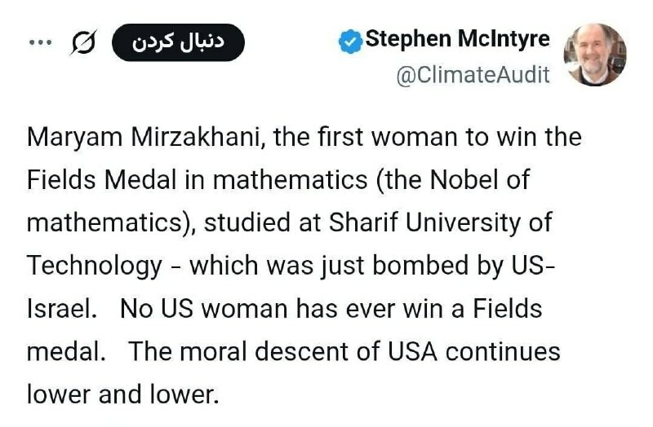This screenshot has height=427, width=653.
Task: Click the word "studied" in the tweet
Action: 247,222
